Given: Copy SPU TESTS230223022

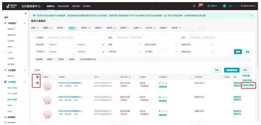Looking at the screenshot, I should [x=111, y=111].
